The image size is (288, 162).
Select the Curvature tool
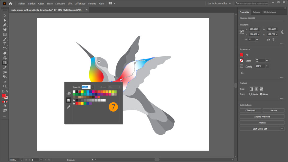coord(5,30)
